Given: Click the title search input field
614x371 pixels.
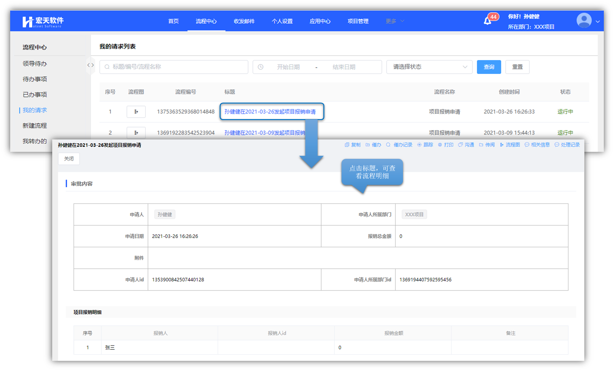Looking at the screenshot, I should (x=174, y=67).
